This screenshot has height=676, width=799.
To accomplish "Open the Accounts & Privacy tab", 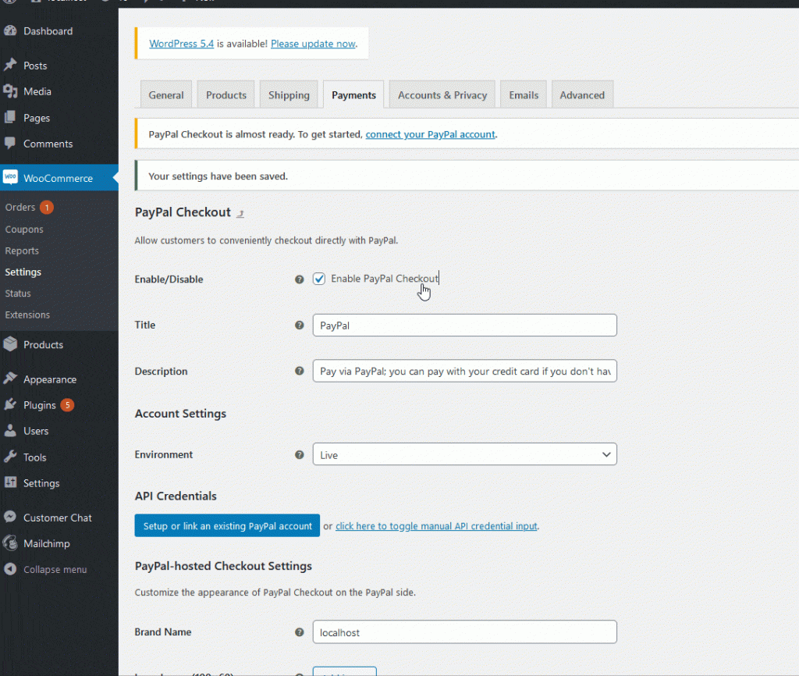I will tap(442, 94).
